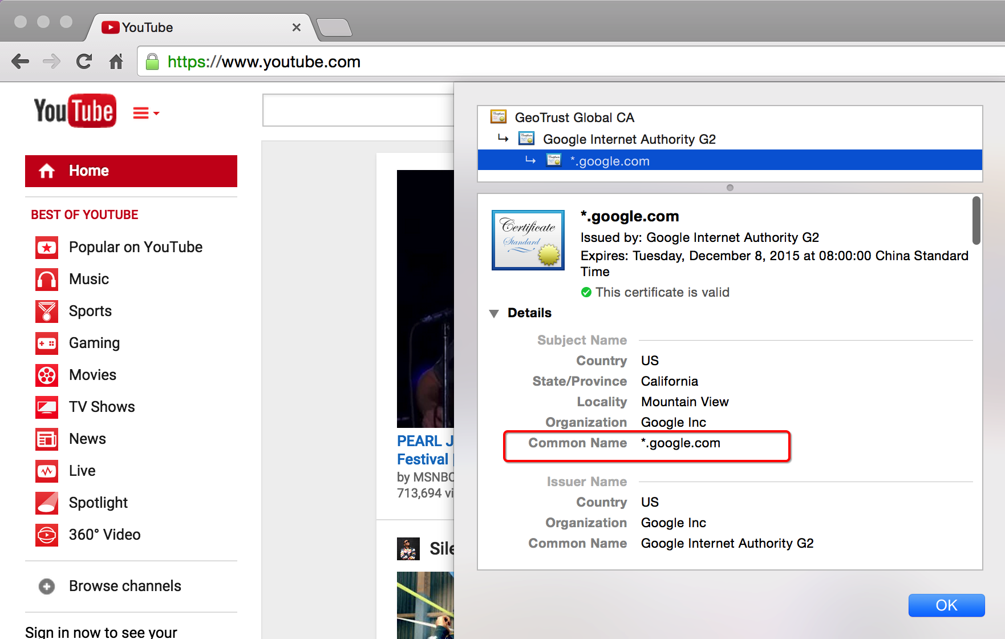Select the Home sidebar item
1005x639 pixels.
click(131, 171)
